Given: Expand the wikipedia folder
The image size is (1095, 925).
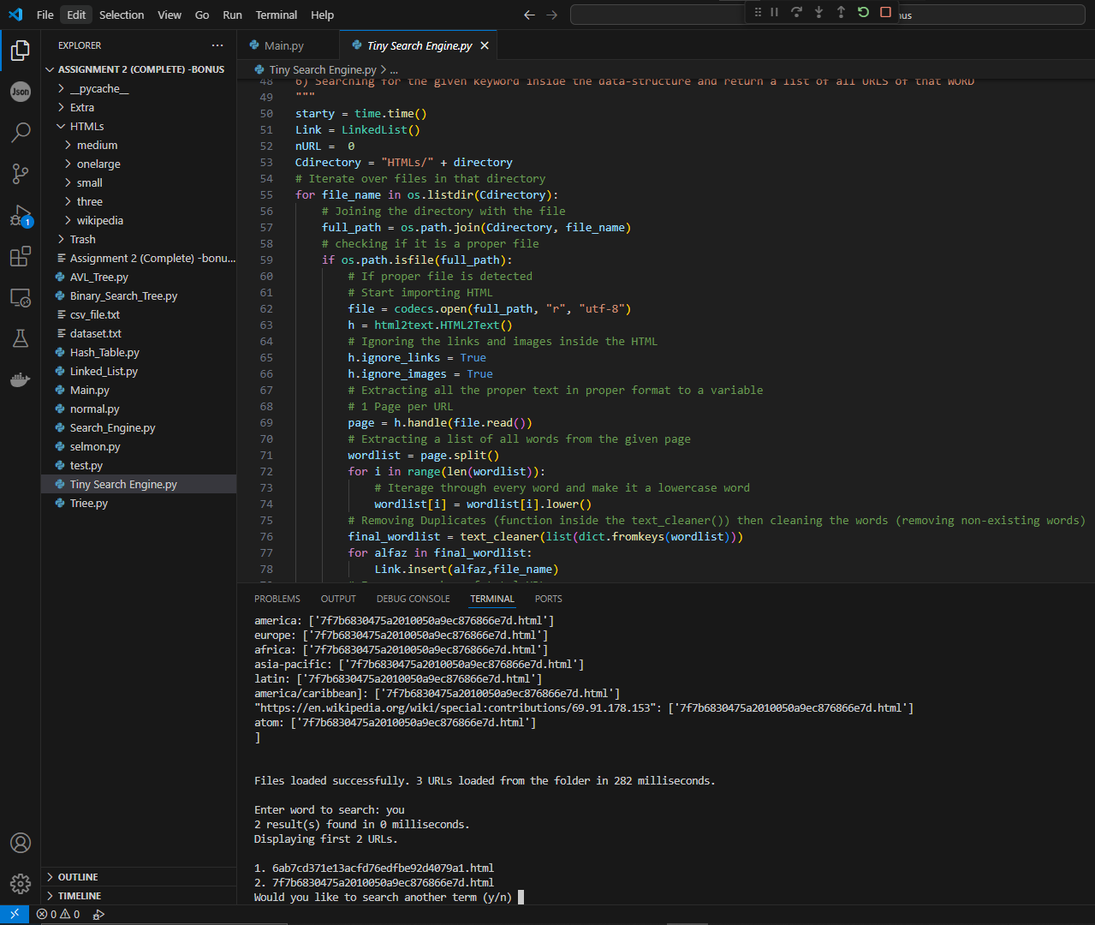Looking at the screenshot, I should (99, 220).
